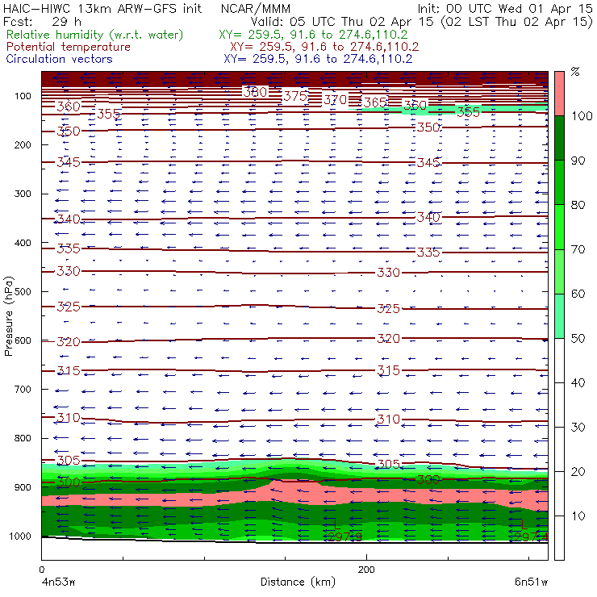This screenshot has width=597, height=597.
Task: Pick the 50–60% aqua-green colorbar segment
Action: [559, 316]
